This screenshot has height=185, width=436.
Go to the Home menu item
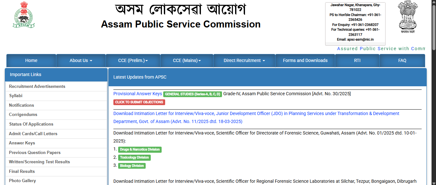point(31,60)
